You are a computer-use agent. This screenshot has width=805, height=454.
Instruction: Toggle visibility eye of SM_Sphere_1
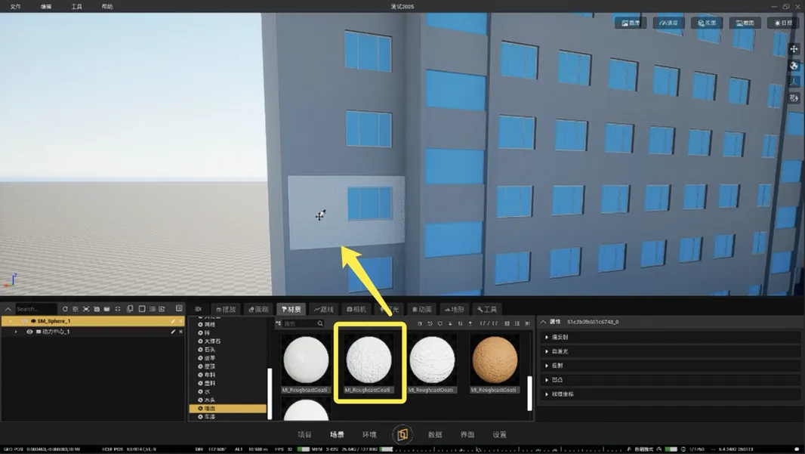tap(24, 321)
